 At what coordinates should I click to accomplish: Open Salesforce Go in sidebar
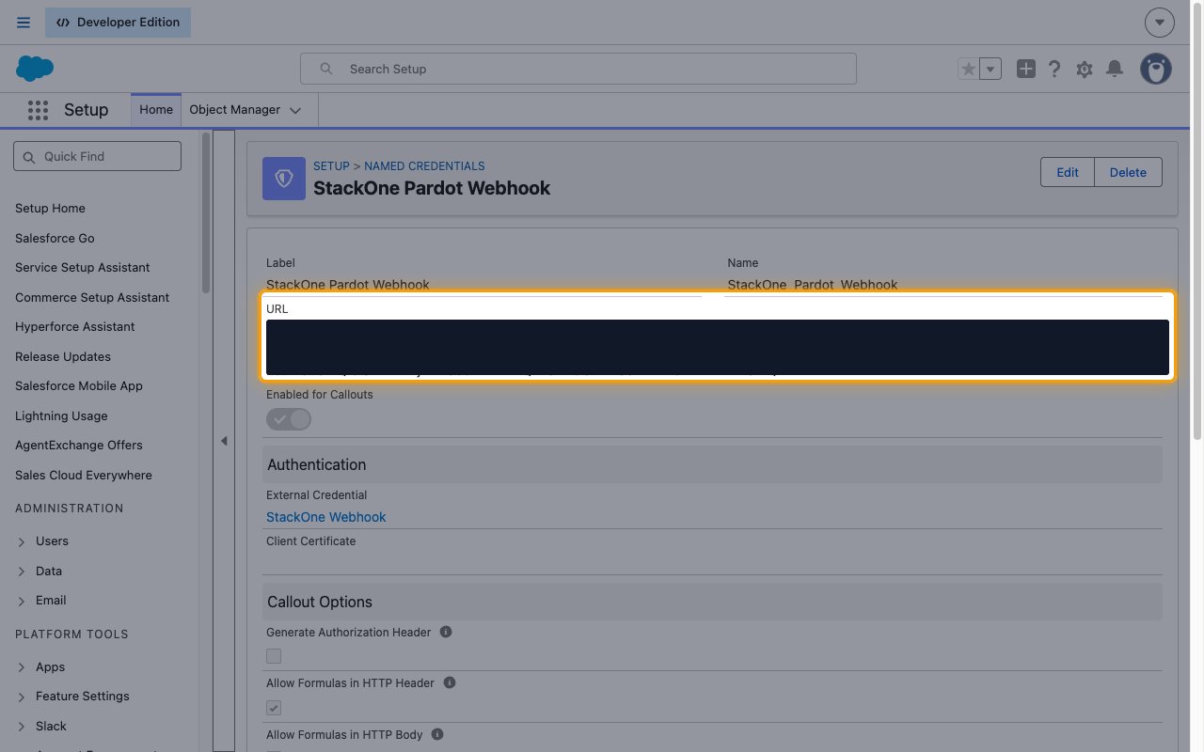tap(55, 239)
